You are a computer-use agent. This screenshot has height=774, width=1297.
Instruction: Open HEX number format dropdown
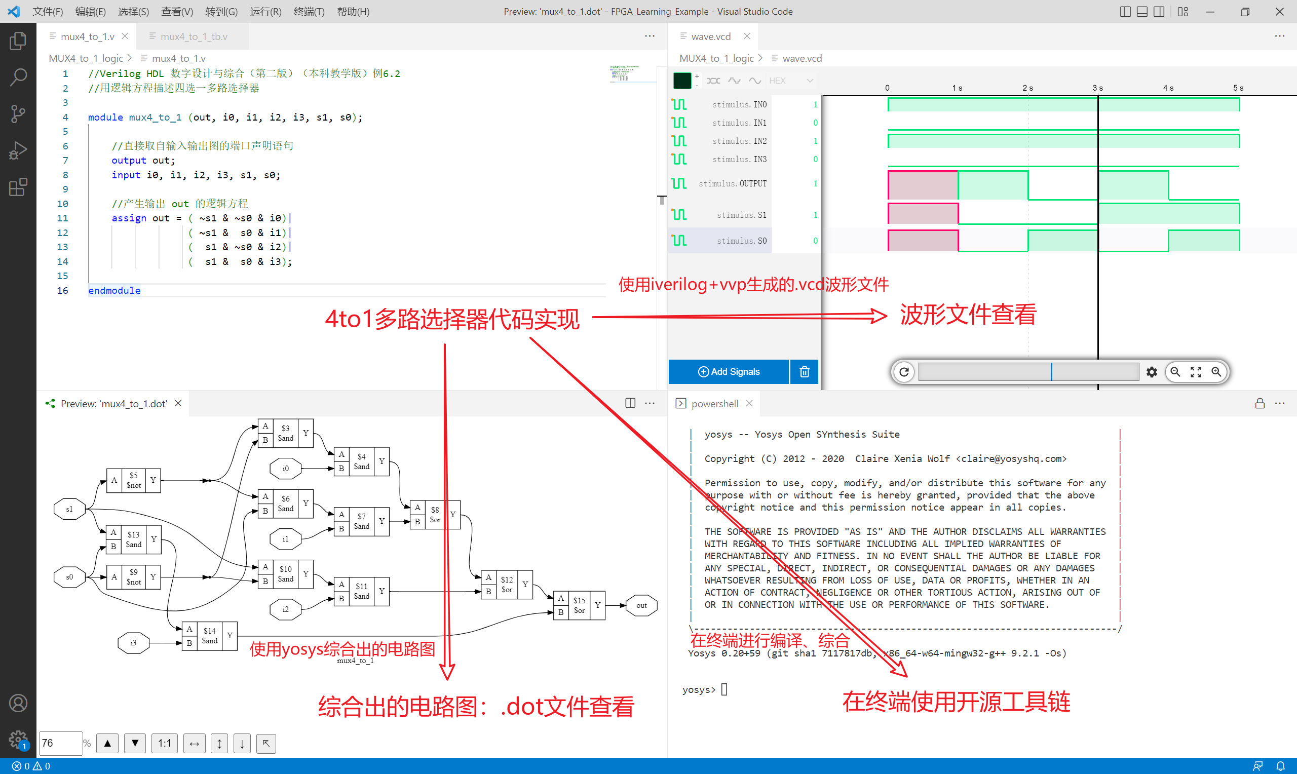click(791, 81)
